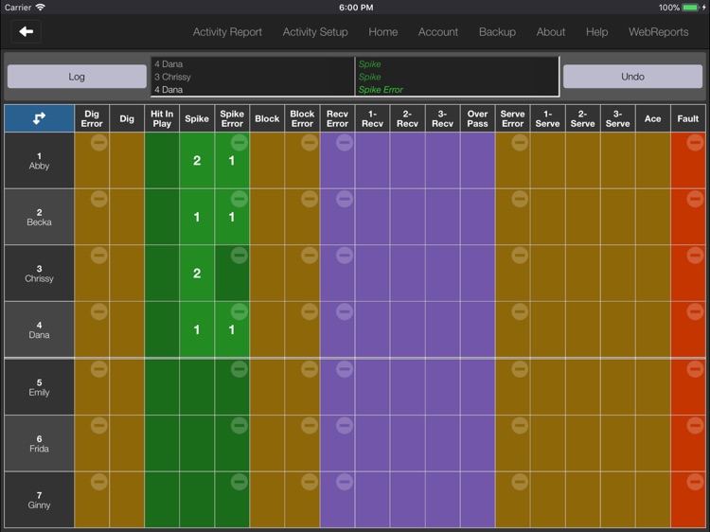
Task: Tap minus icon in Abby's Recv Error cell
Action: (x=345, y=143)
